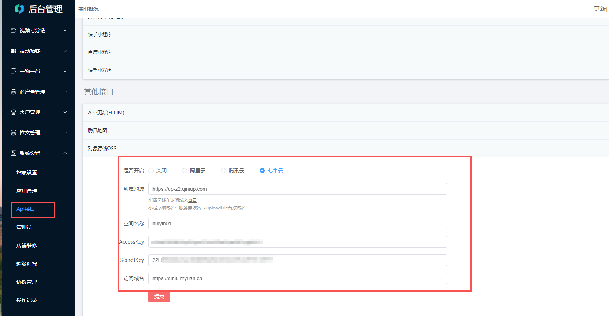Click the 视频号分销 video icon
The width and height of the screenshot is (609, 316).
point(14,30)
